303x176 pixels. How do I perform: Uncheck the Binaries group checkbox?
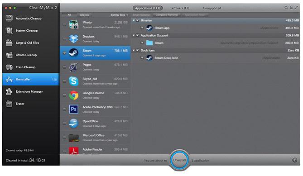point(137,20)
